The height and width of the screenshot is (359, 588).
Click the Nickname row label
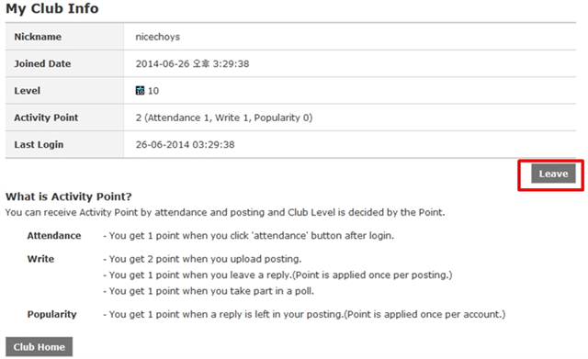(38, 37)
